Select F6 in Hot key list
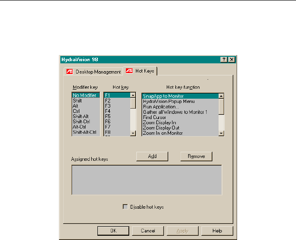Image resolution: width=296 pixels, height=240 pixels. click(117, 121)
